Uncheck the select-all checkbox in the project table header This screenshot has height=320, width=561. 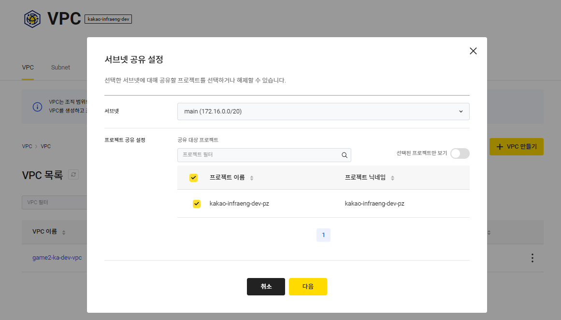tap(193, 178)
